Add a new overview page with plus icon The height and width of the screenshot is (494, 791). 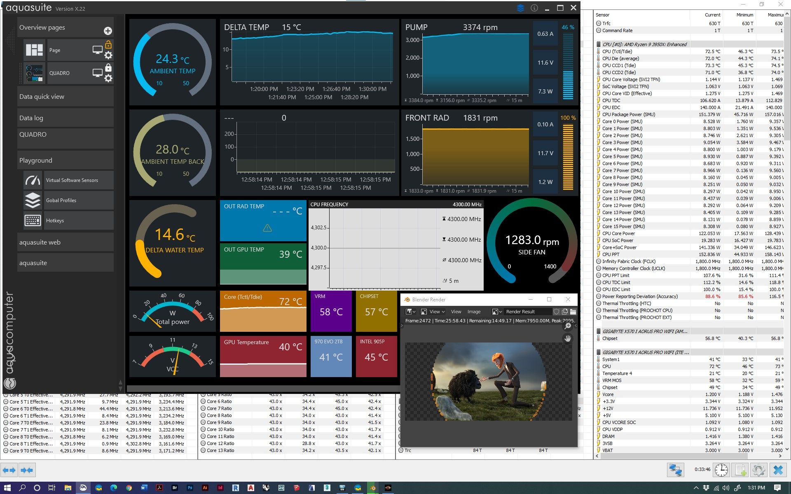(x=108, y=31)
